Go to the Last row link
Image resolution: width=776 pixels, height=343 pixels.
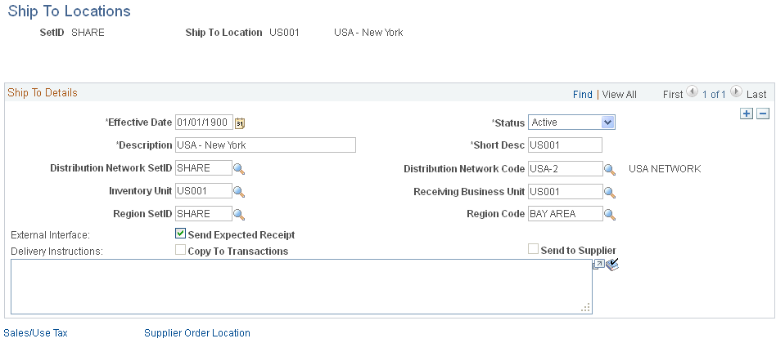tap(756, 94)
